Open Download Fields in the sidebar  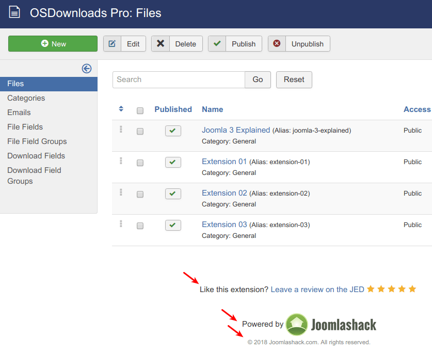(36, 156)
